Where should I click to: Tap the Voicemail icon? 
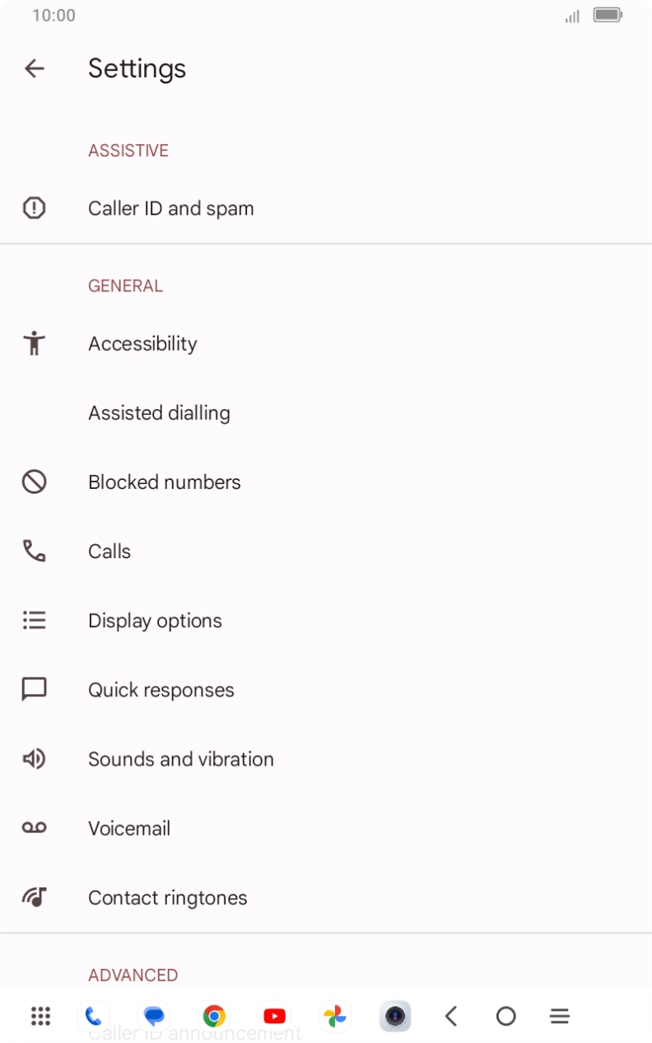[34, 827]
